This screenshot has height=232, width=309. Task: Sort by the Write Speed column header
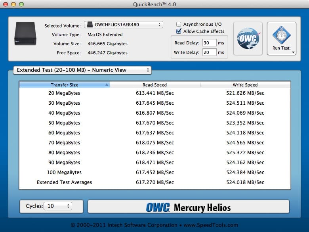point(245,85)
